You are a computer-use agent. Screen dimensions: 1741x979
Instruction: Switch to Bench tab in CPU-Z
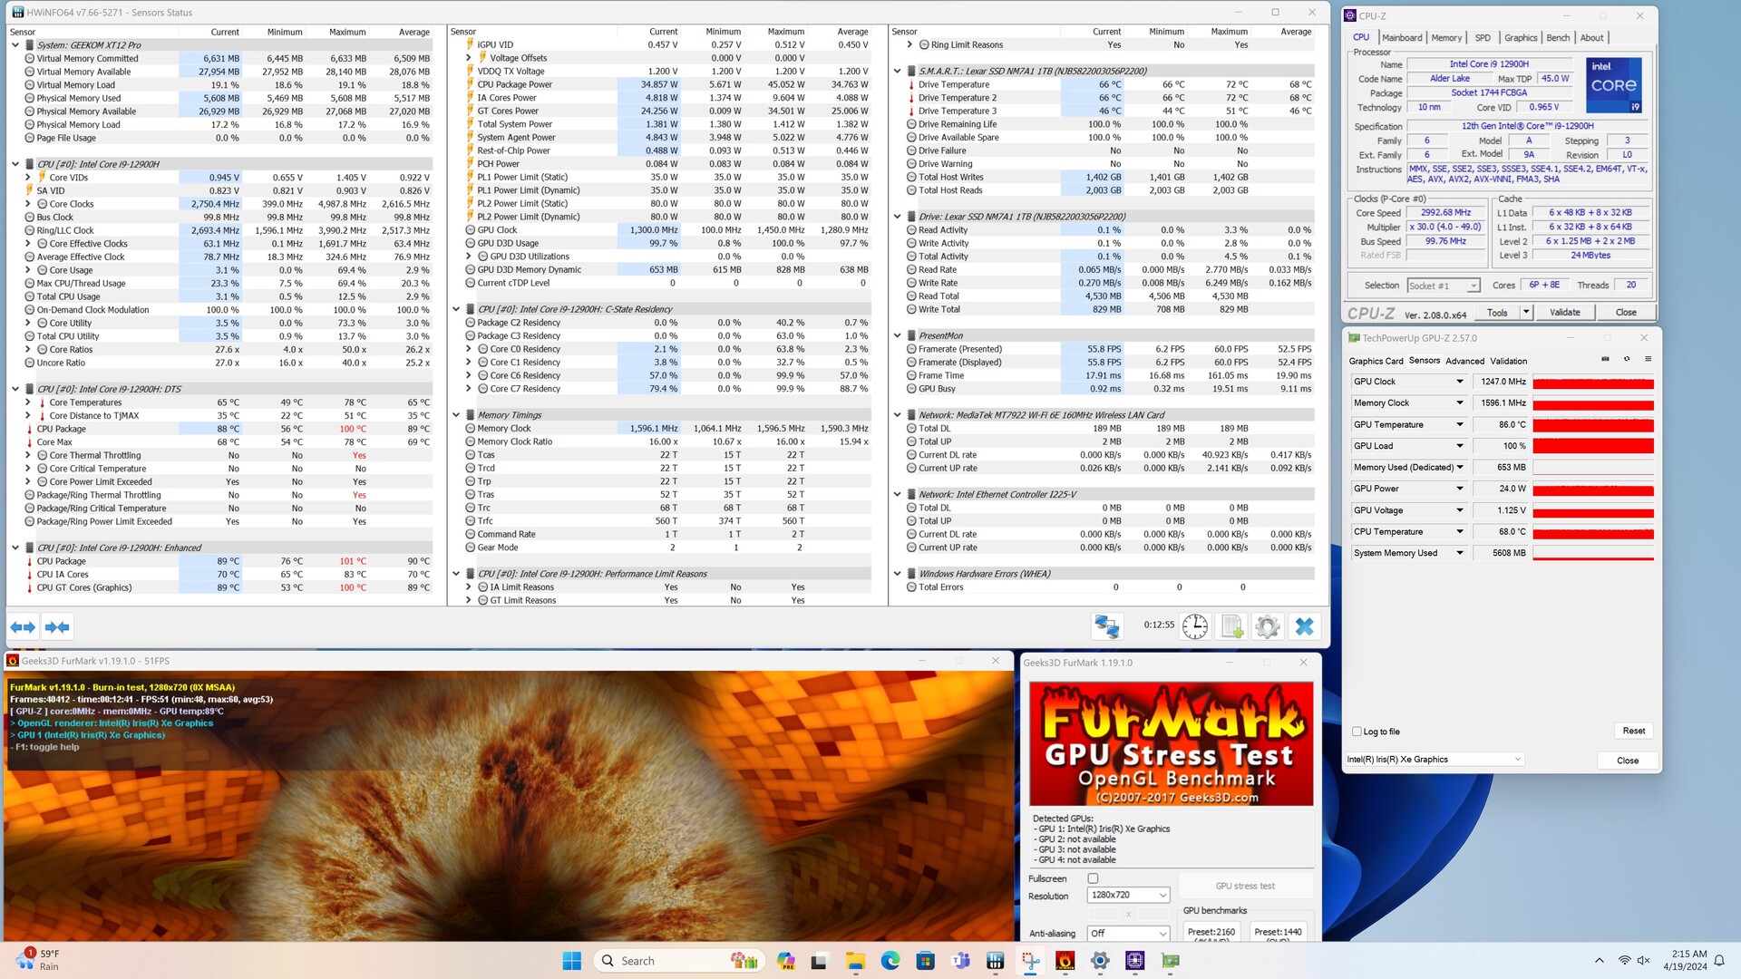1558,38
